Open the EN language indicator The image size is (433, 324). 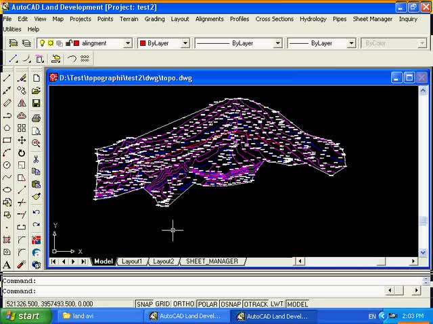click(x=371, y=317)
